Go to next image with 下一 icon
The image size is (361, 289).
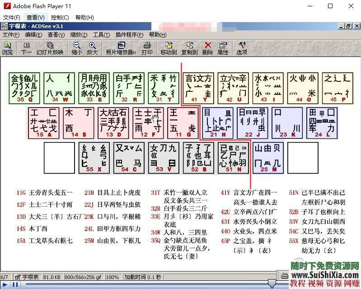pos(26,48)
